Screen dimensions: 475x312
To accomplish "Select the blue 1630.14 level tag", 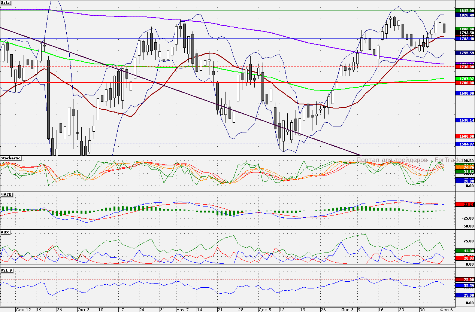I will [465, 120].
